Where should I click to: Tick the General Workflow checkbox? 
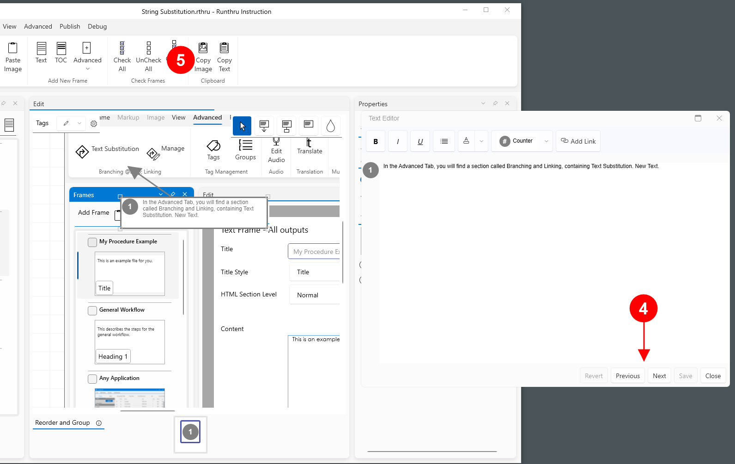[92, 310]
